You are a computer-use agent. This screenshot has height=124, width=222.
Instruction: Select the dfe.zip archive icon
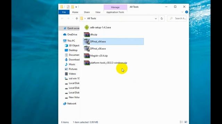(x=87, y=34)
